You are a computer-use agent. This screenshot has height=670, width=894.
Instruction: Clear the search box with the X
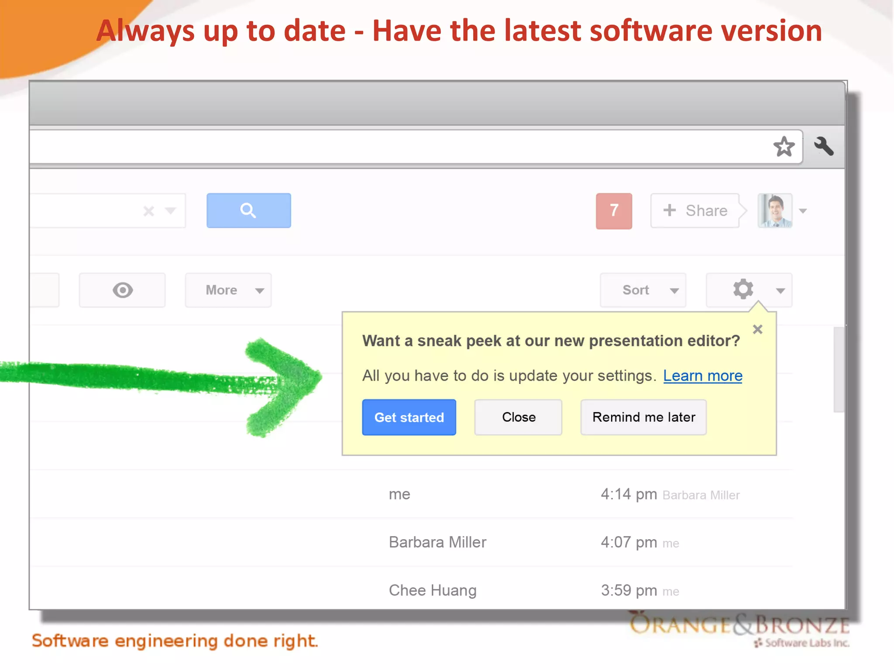pyautogui.click(x=149, y=211)
